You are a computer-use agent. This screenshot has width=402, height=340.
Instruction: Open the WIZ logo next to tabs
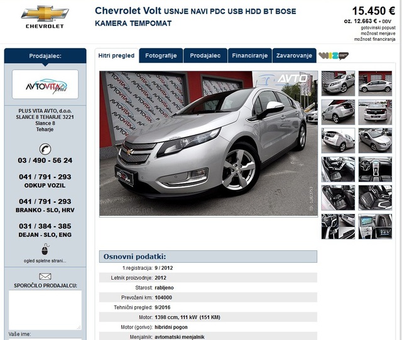pyautogui.click(x=334, y=56)
